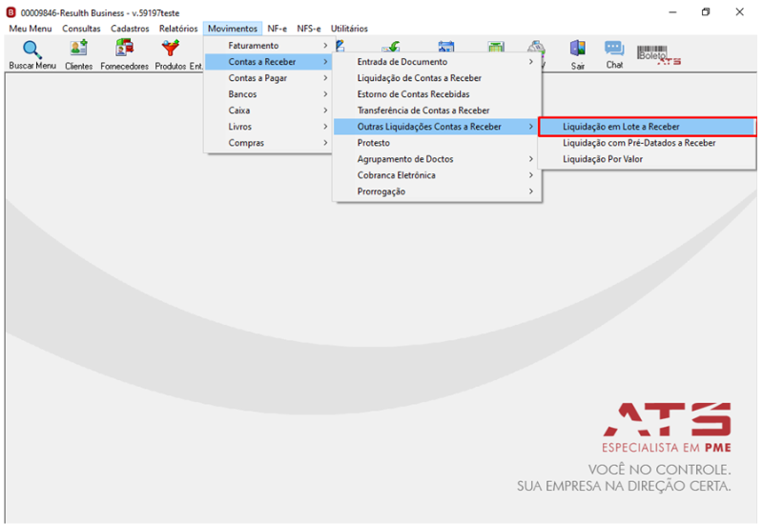The height and width of the screenshot is (524, 763).
Task: Expand the Cobranca Eletrônica submenu
Action: click(437, 175)
